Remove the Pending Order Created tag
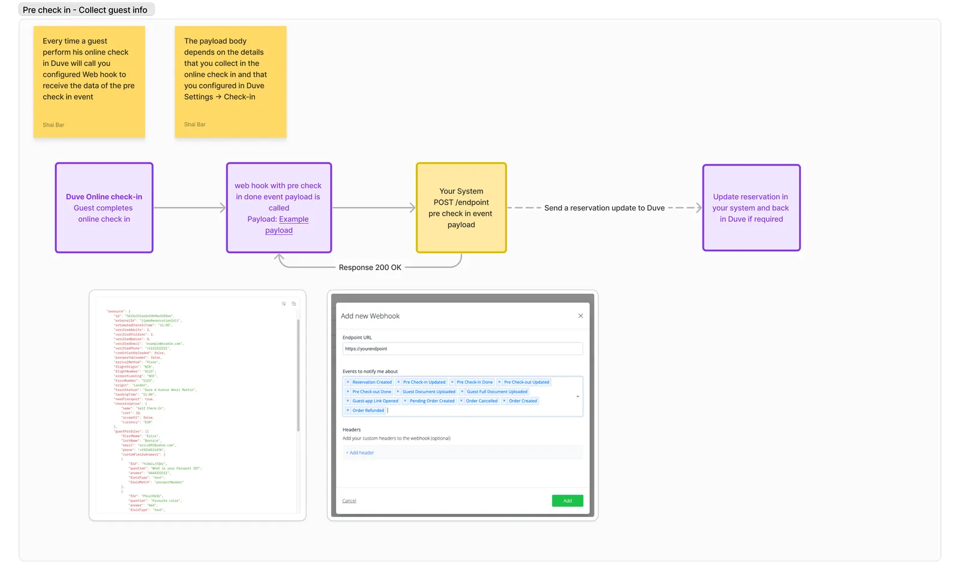This screenshot has width=960, height=580. tap(405, 401)
